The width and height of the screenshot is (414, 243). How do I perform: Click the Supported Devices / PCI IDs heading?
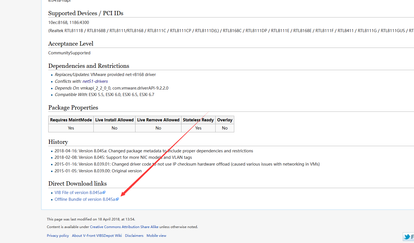(86, 13)
